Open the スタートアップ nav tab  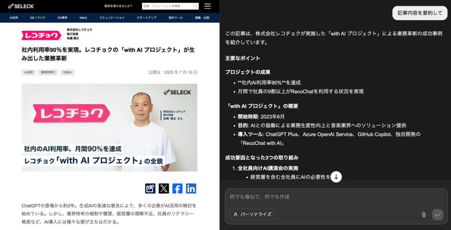click(x=147, y=18)
